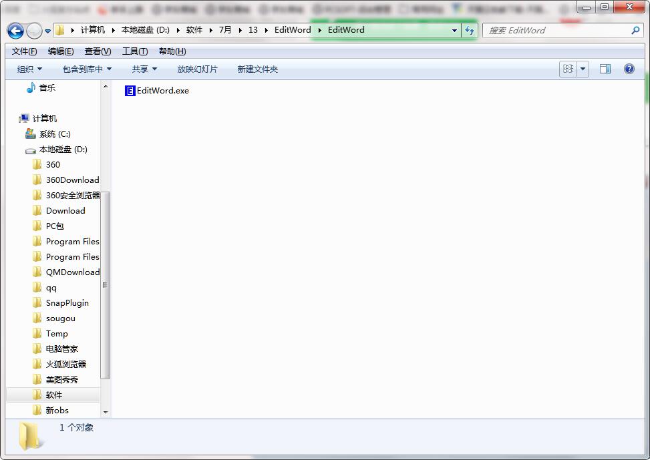Open the 包含到库中 dropdown

[x=87, y=69]
